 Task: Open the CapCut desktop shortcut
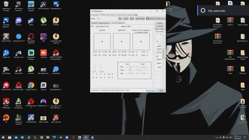pos(43,86)
